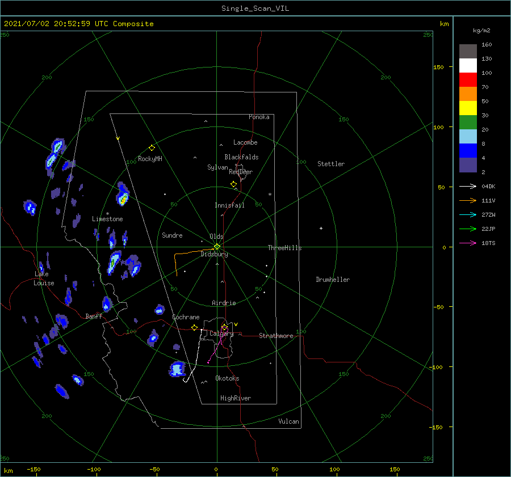Image resolution: width=511 pixels, height=477 pixels.
Task: Click the Cochrane town label
Action: (186, 317)
